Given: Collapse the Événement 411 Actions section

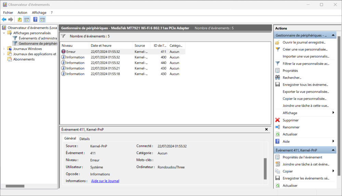Looking at the screenshot, I should (333, 150).
